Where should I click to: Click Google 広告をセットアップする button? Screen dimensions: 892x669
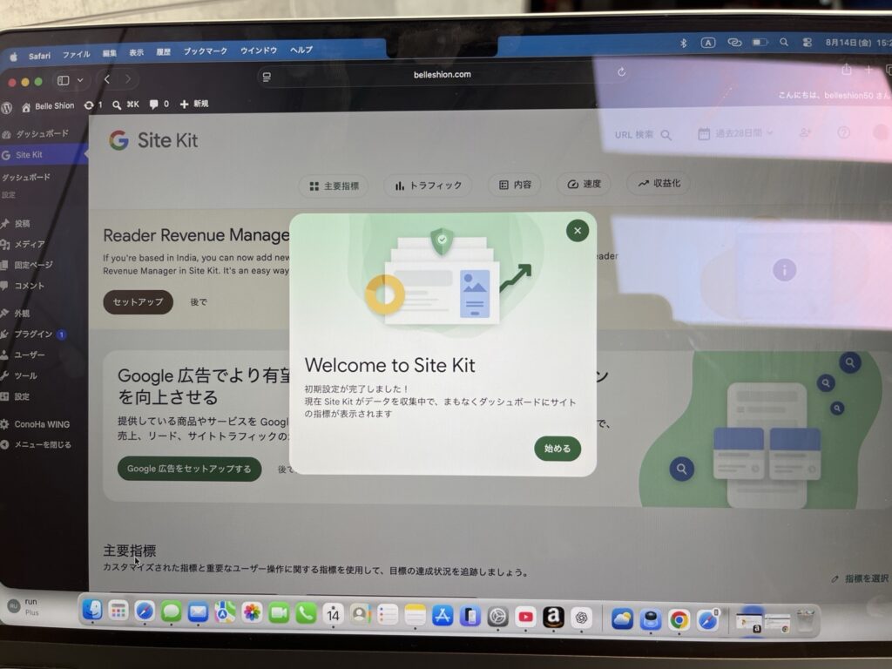[x=189, y=469]
